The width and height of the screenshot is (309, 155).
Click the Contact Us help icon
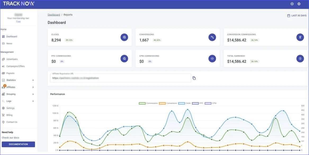coord(3,122)
